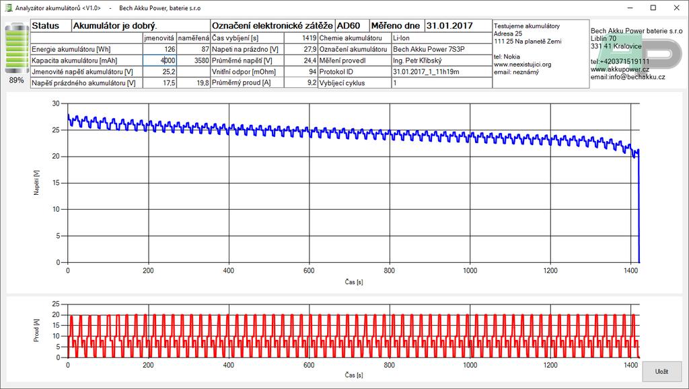Click the discharge time value 1419

click(x=301, y=38)
